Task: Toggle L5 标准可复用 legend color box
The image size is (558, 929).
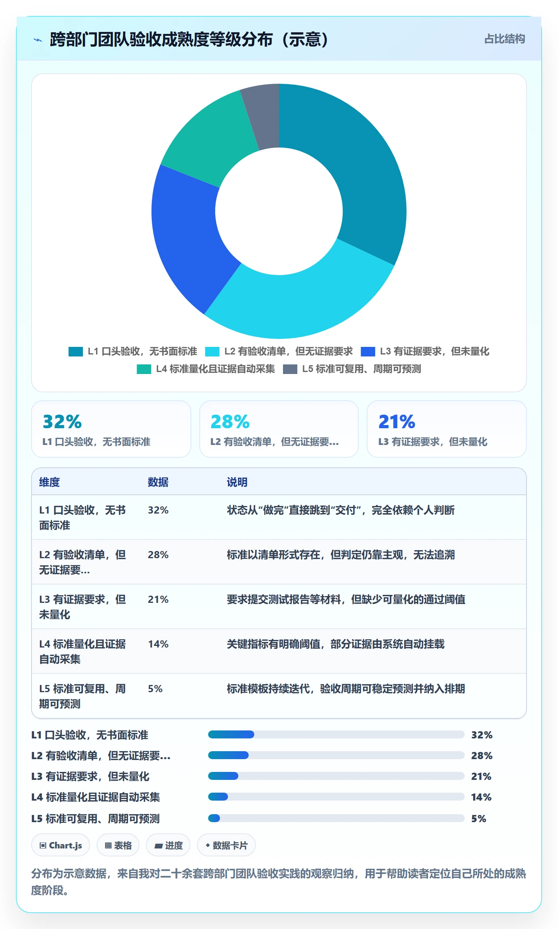Action: 290,369
